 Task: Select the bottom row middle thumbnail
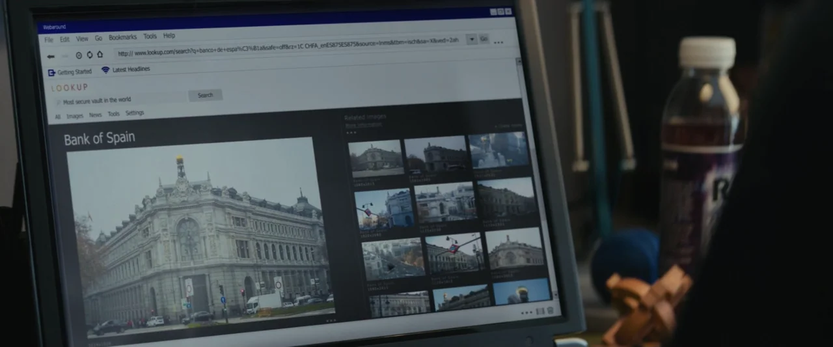(462, 298)
